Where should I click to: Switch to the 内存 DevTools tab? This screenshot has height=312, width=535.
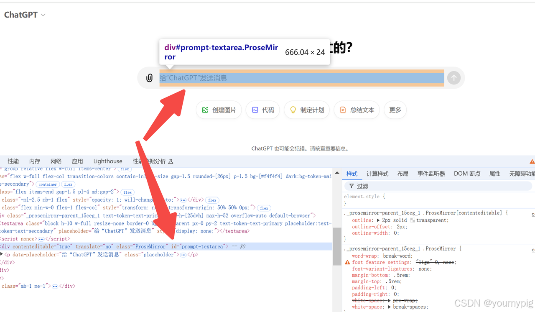pos(35,161)
